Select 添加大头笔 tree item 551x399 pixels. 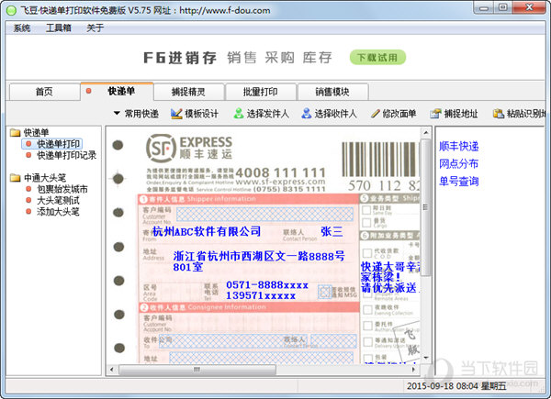pos(58,211)
